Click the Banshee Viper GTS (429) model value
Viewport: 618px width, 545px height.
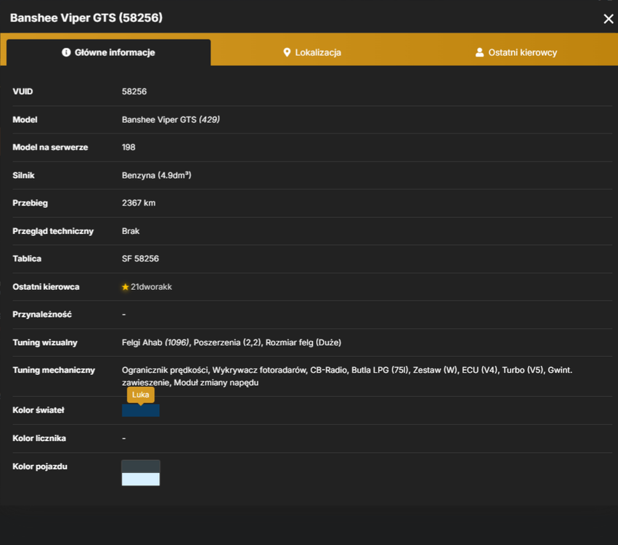click(171, 119)
